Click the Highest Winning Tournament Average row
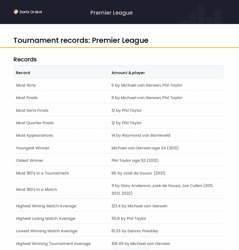Image resolution: width=239 pixels, height=250 pixels. click(x=119, y=243)
